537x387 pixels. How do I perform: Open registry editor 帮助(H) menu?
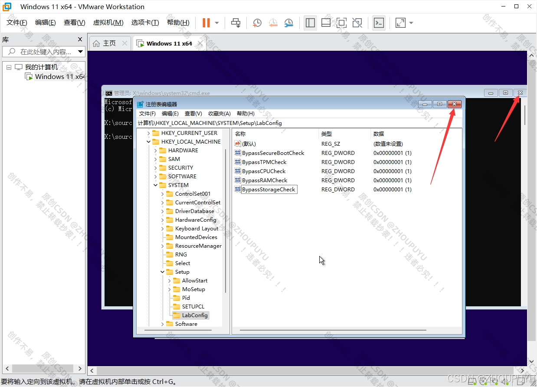pos(246,114)
